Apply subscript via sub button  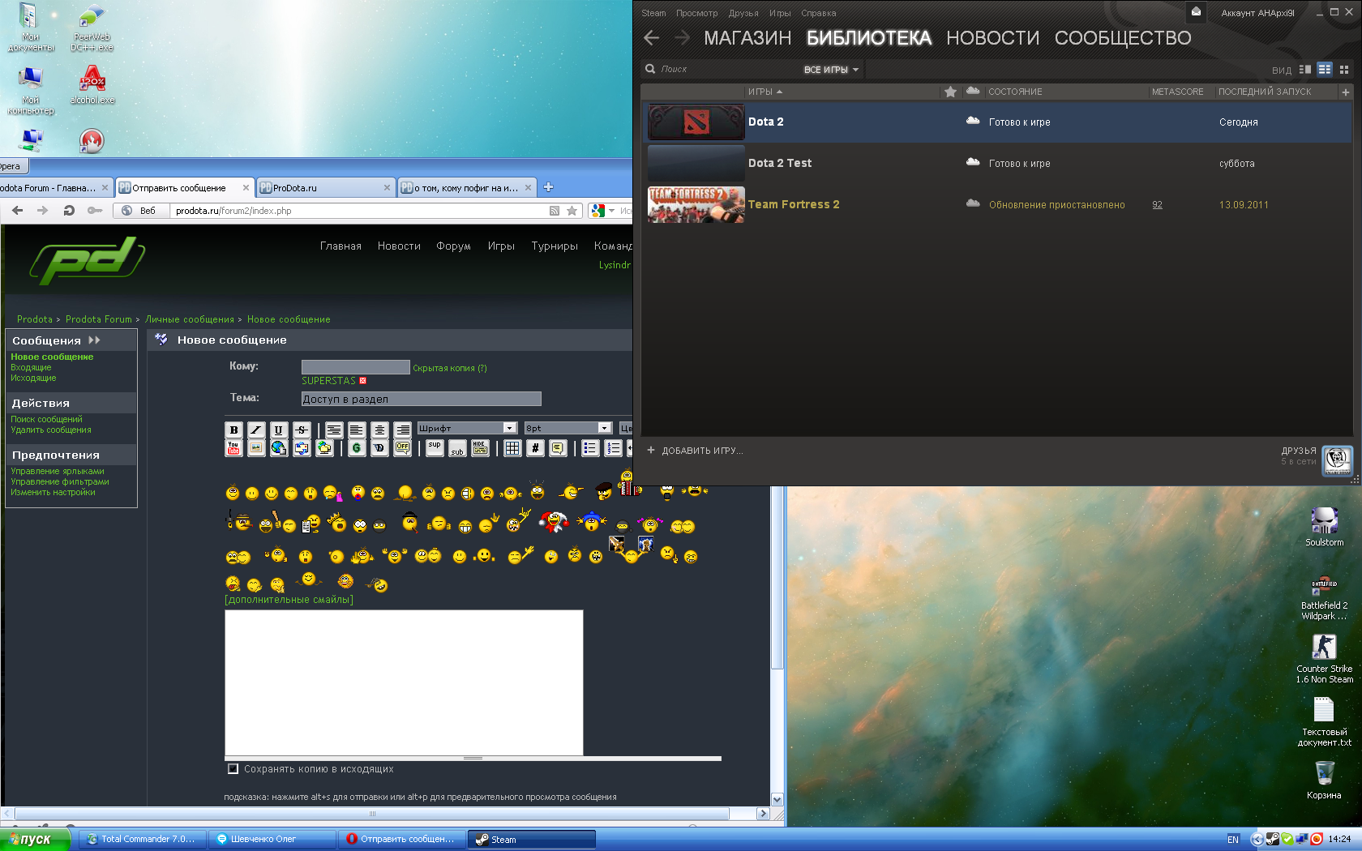click(457, 448)
